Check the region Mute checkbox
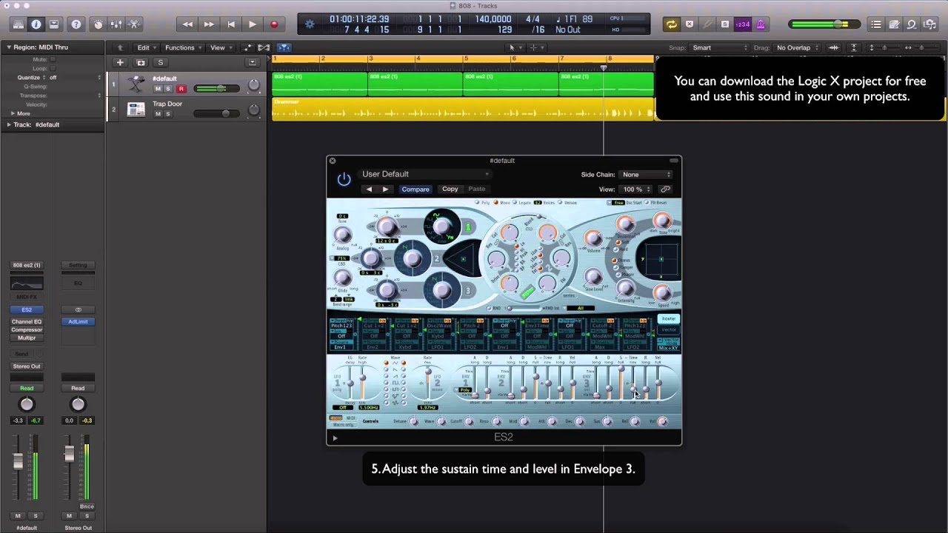 coord(53,59)
